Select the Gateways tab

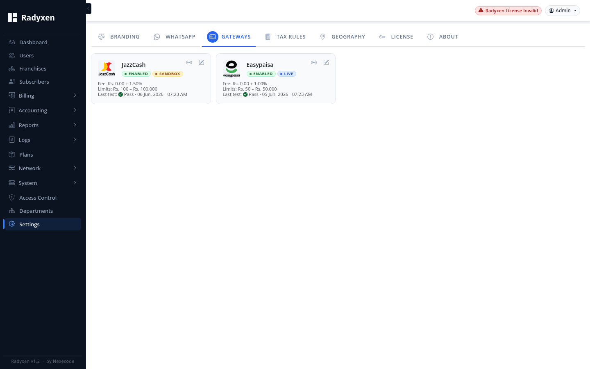(x=229, y=37)
